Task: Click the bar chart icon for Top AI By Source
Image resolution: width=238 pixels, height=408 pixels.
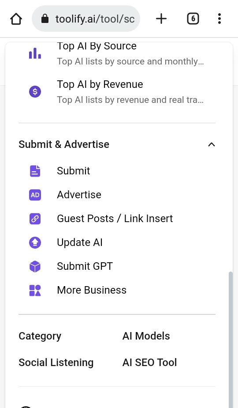Action: coord(35,53)
